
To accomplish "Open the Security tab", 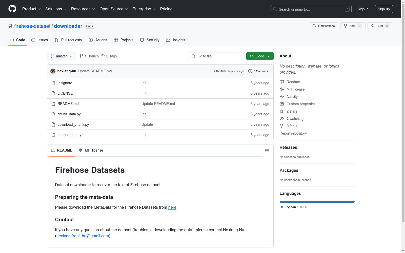I will (x=150, y=40).
